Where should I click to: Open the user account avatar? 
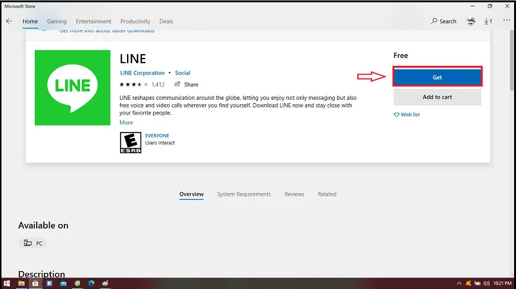471,21
